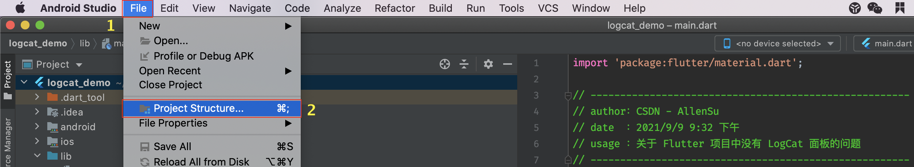914x167 pixels.
Task: Open the Project view type dropdown
Action: [52, 64]
